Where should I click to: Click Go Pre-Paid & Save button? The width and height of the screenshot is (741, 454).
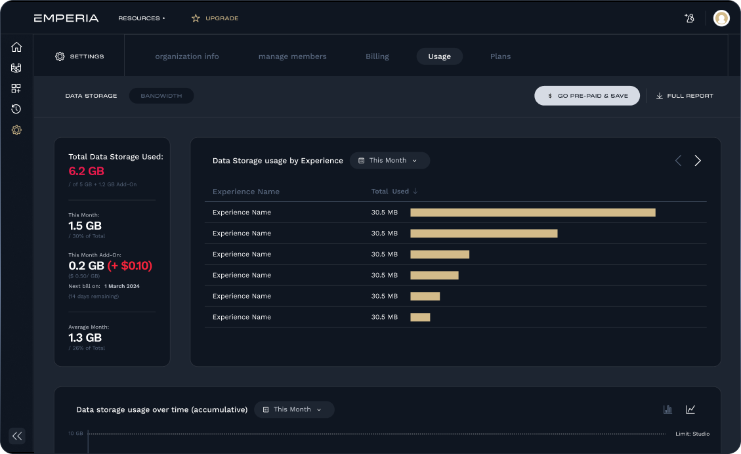tap(587, 96)
